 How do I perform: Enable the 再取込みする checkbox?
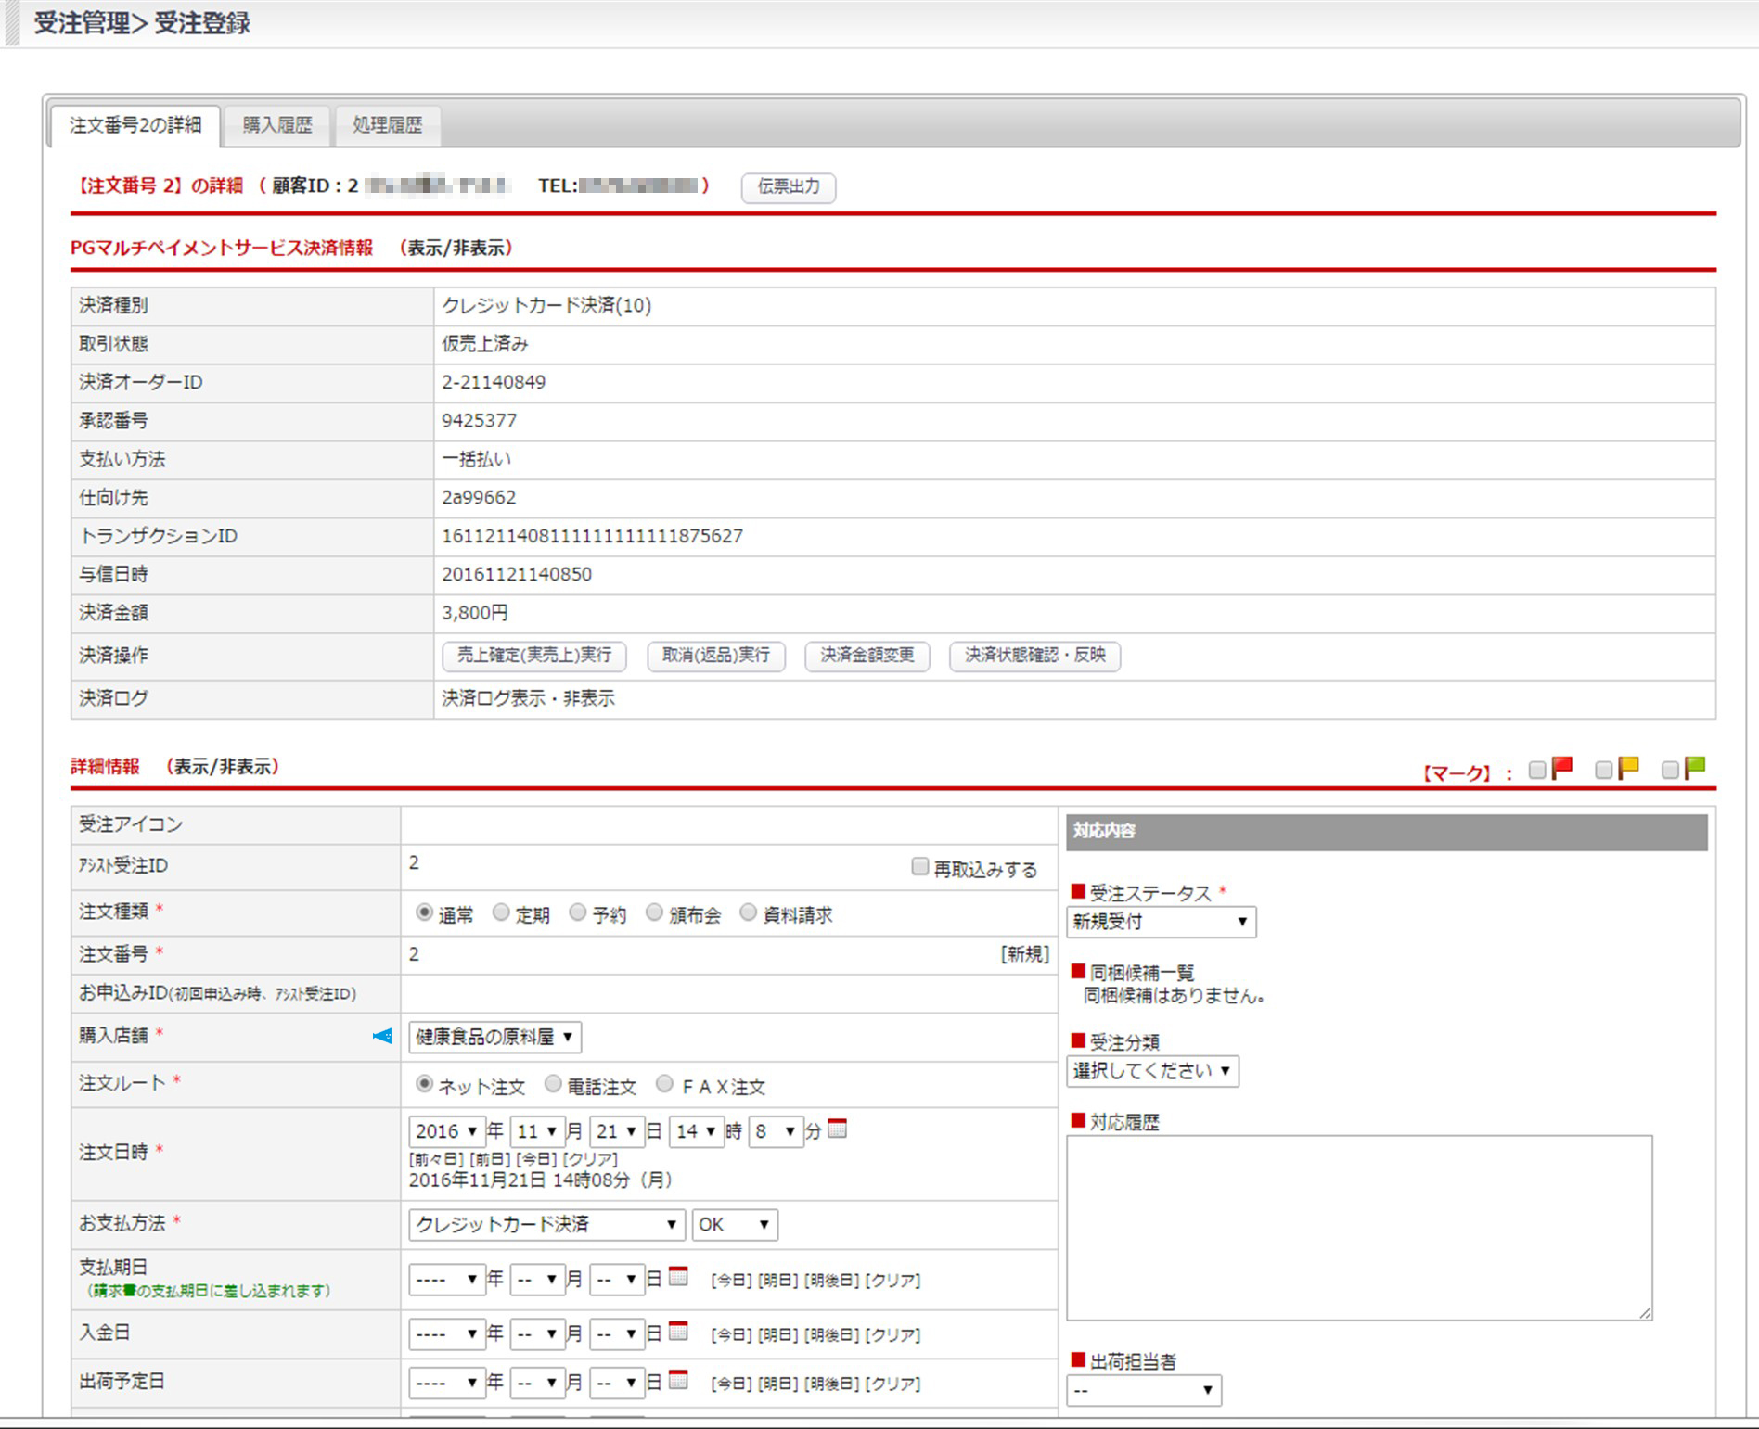click(x=919, y=867)
